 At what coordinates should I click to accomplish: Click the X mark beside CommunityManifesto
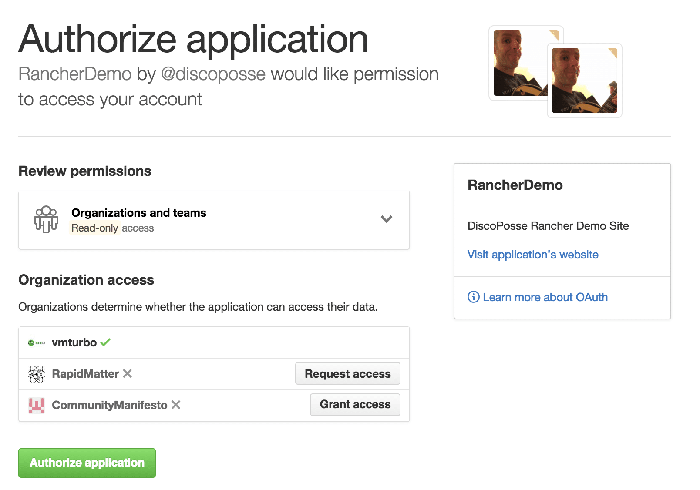coord(176,405)
